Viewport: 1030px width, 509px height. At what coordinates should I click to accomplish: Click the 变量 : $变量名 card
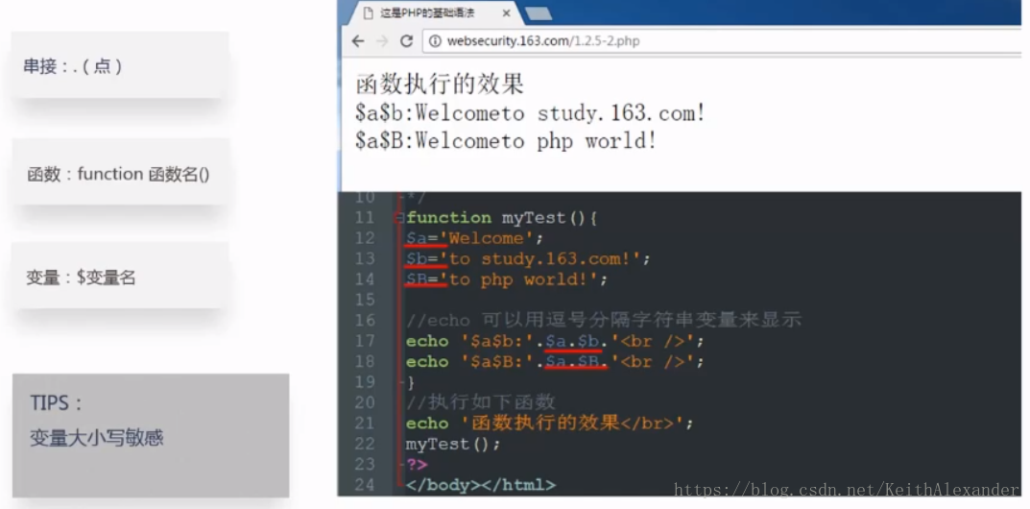pyautogui.click(x=120, y=276)
